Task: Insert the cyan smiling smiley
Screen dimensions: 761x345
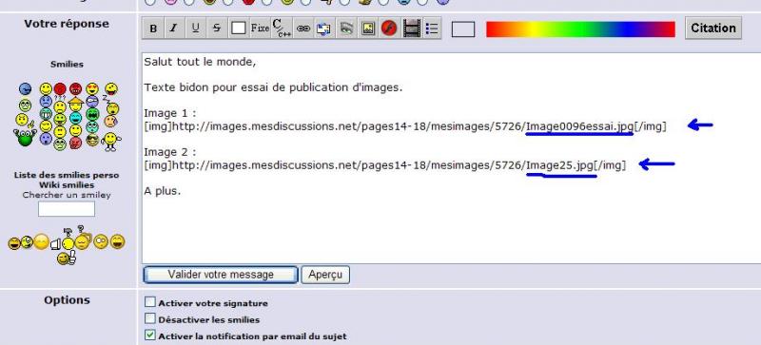Action: [76, 118]
